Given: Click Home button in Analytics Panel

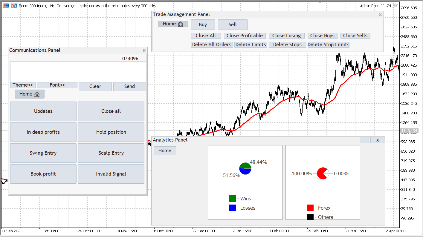Looking at the screenshot, I should [x=165, y=151].
